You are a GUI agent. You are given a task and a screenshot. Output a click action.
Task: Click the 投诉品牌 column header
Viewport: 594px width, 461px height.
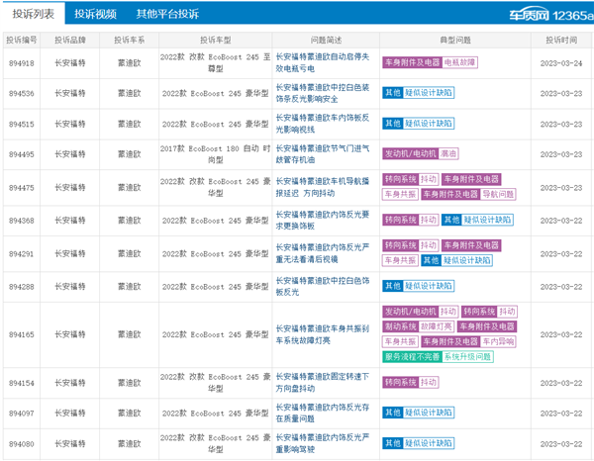70,41
